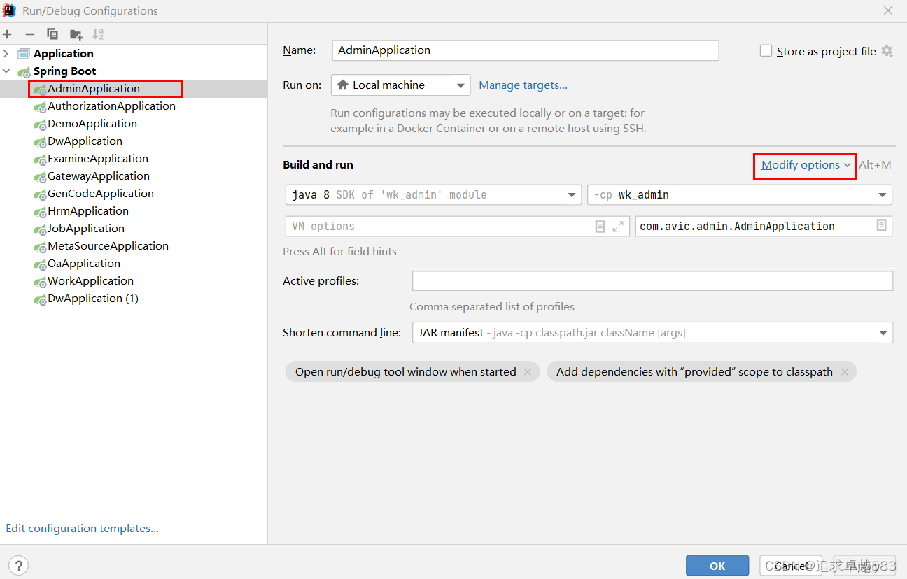Remove the Open run/debug tool window option

(x=528, y=372)
